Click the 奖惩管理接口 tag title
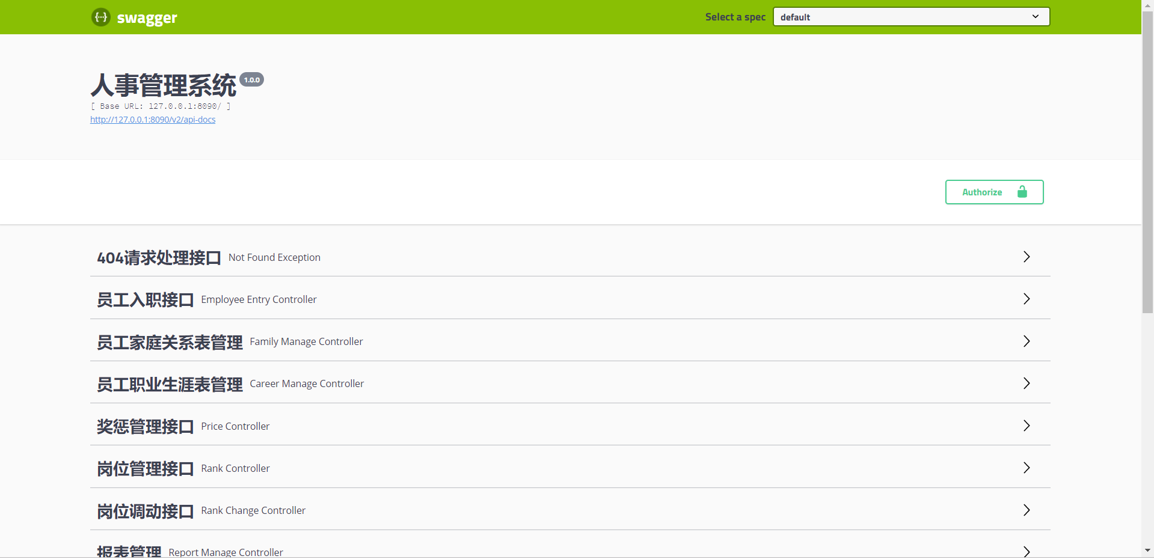 click(x=146, y=426)
